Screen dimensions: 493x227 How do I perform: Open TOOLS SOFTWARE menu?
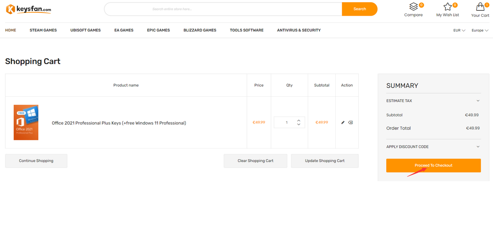click(x=247, y=30)
